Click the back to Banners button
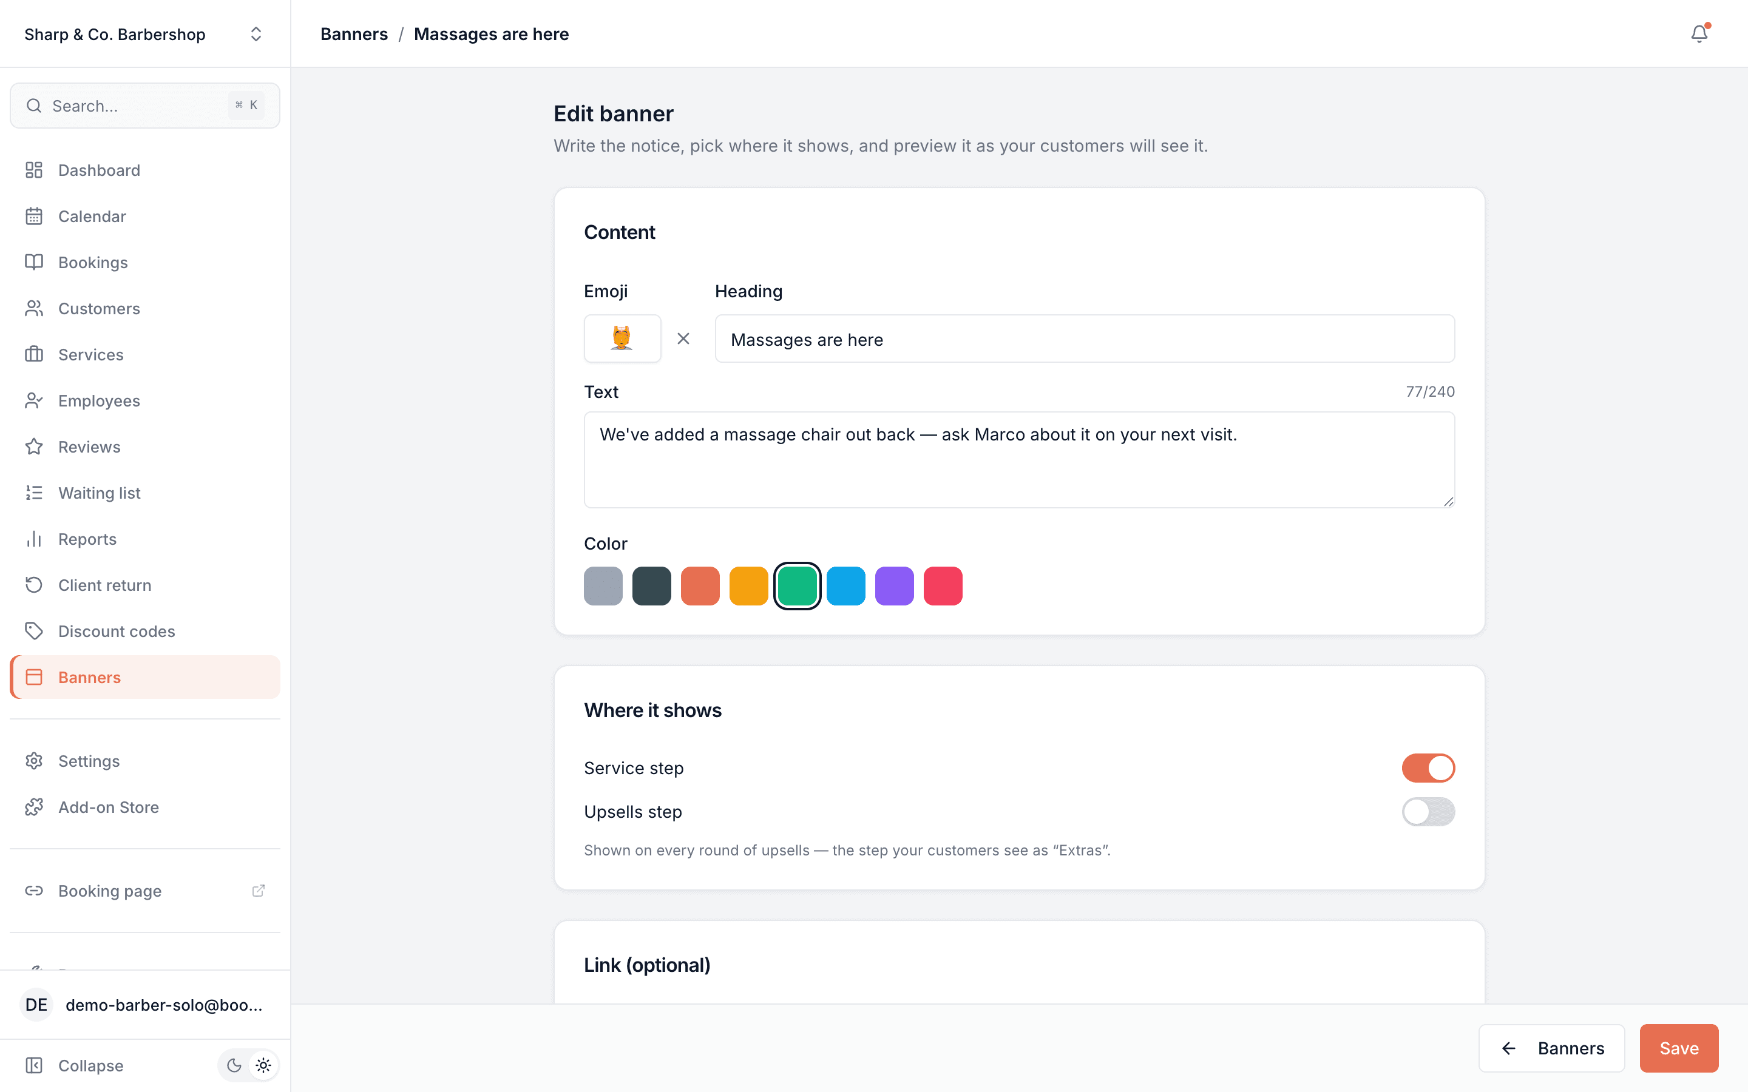This screenshot has width=1748, height=1092. pos(1551,1048)
